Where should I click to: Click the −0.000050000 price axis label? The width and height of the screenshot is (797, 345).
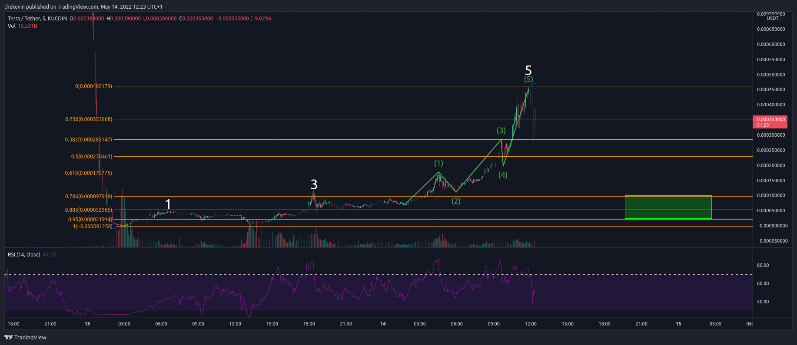point(772,241)
